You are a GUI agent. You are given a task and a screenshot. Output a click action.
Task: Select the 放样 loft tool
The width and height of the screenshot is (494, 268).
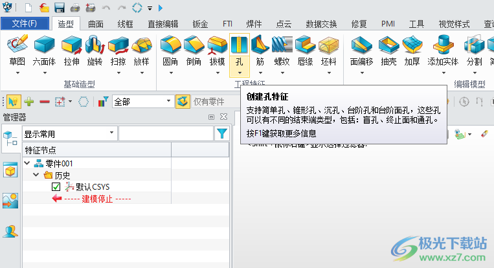[142, 50]
